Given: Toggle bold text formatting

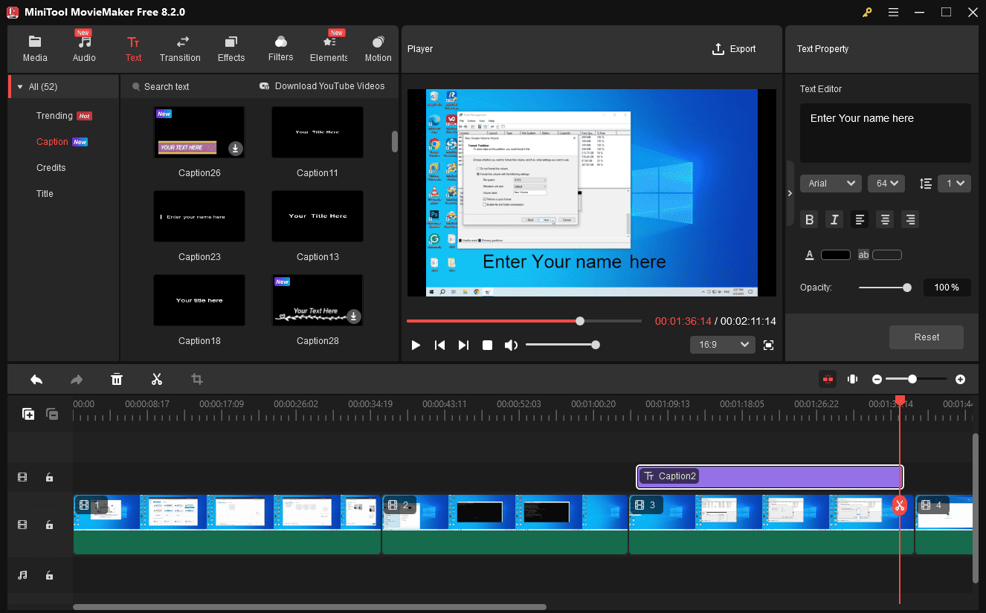Looking at the screenshot, I should pyautogui.click(x=810, y=219).
